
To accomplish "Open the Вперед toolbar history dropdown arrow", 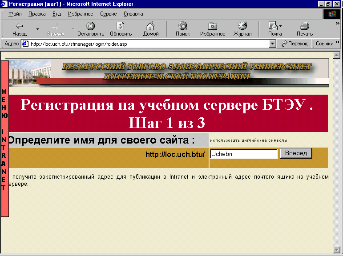I will 73,29.
